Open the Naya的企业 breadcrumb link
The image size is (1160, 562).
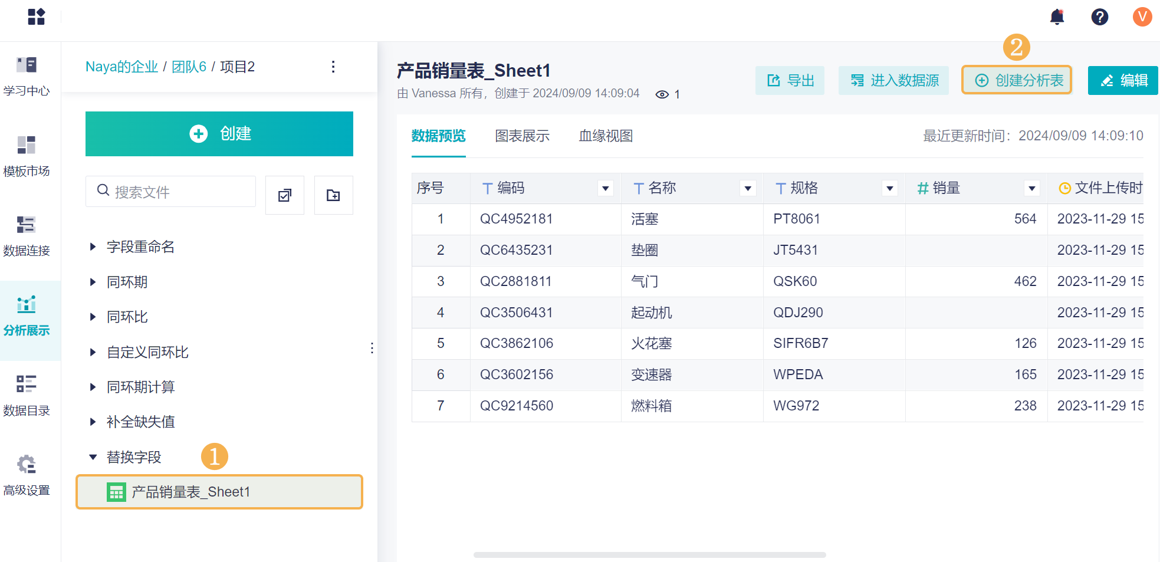coord(121,67)
